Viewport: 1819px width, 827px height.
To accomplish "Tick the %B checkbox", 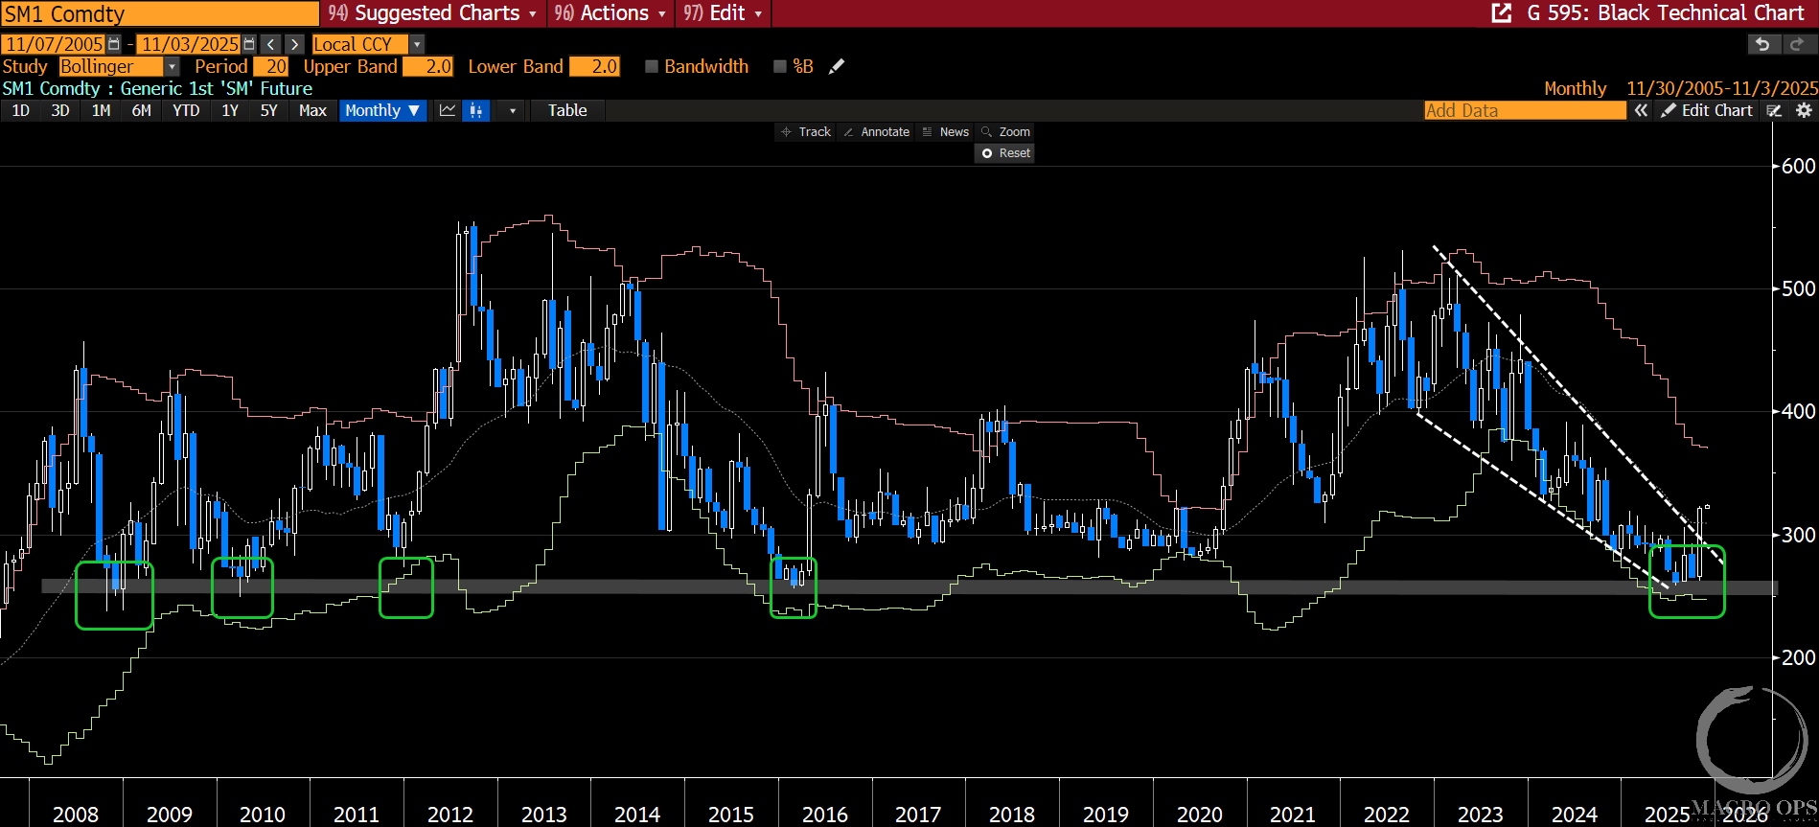I will click(780, 66).
